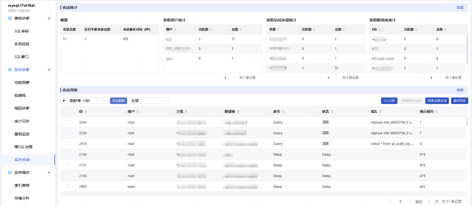The width and height of the screenshot is (472, 206).
Task: Collapse the 实例调优 sidebar group
Action: (49, 173)
